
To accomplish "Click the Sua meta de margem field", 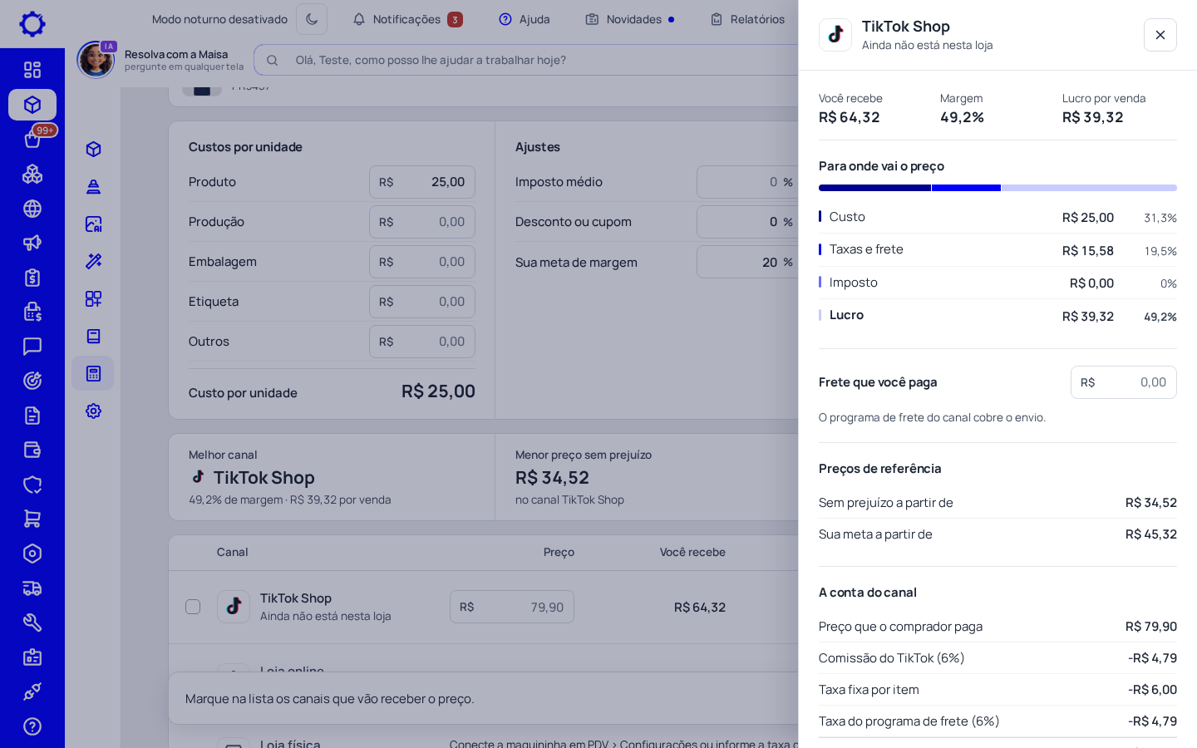I will point(747,262).
